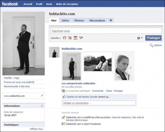Edit Informations section with pencil icon
Image resolution: width=165 pixels, height=132 pixels.
(x=42, y=106)
